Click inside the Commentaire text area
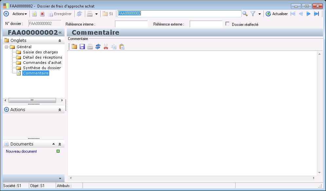 coord(192,113)
